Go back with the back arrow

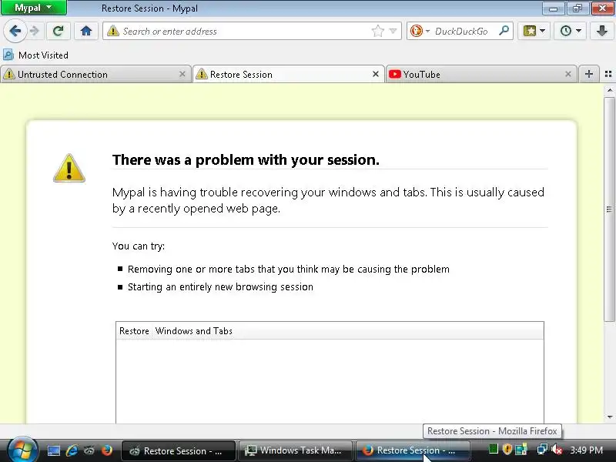(x=15, y=31)
